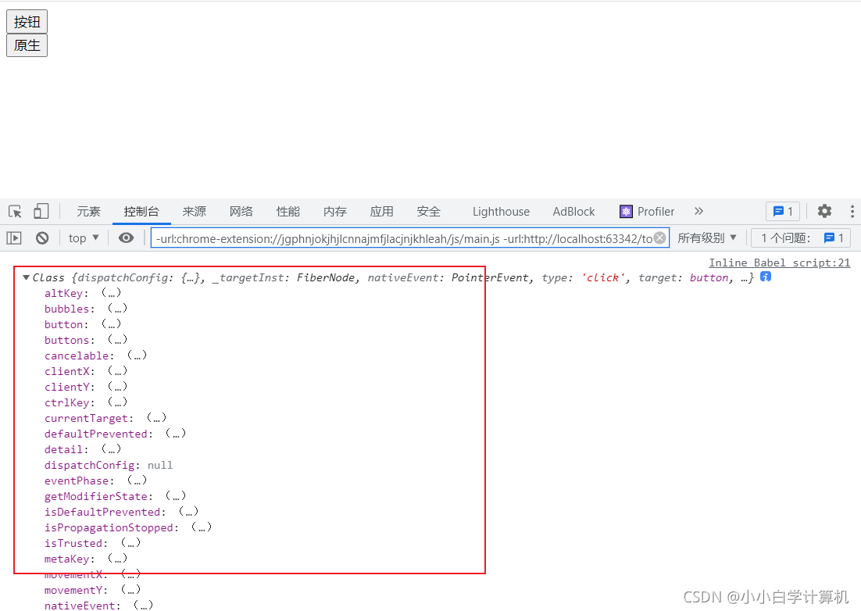Evaluate the isDefaultPrevented getter (…)
This screenshot has height=611, width=861.
point(188,513)
